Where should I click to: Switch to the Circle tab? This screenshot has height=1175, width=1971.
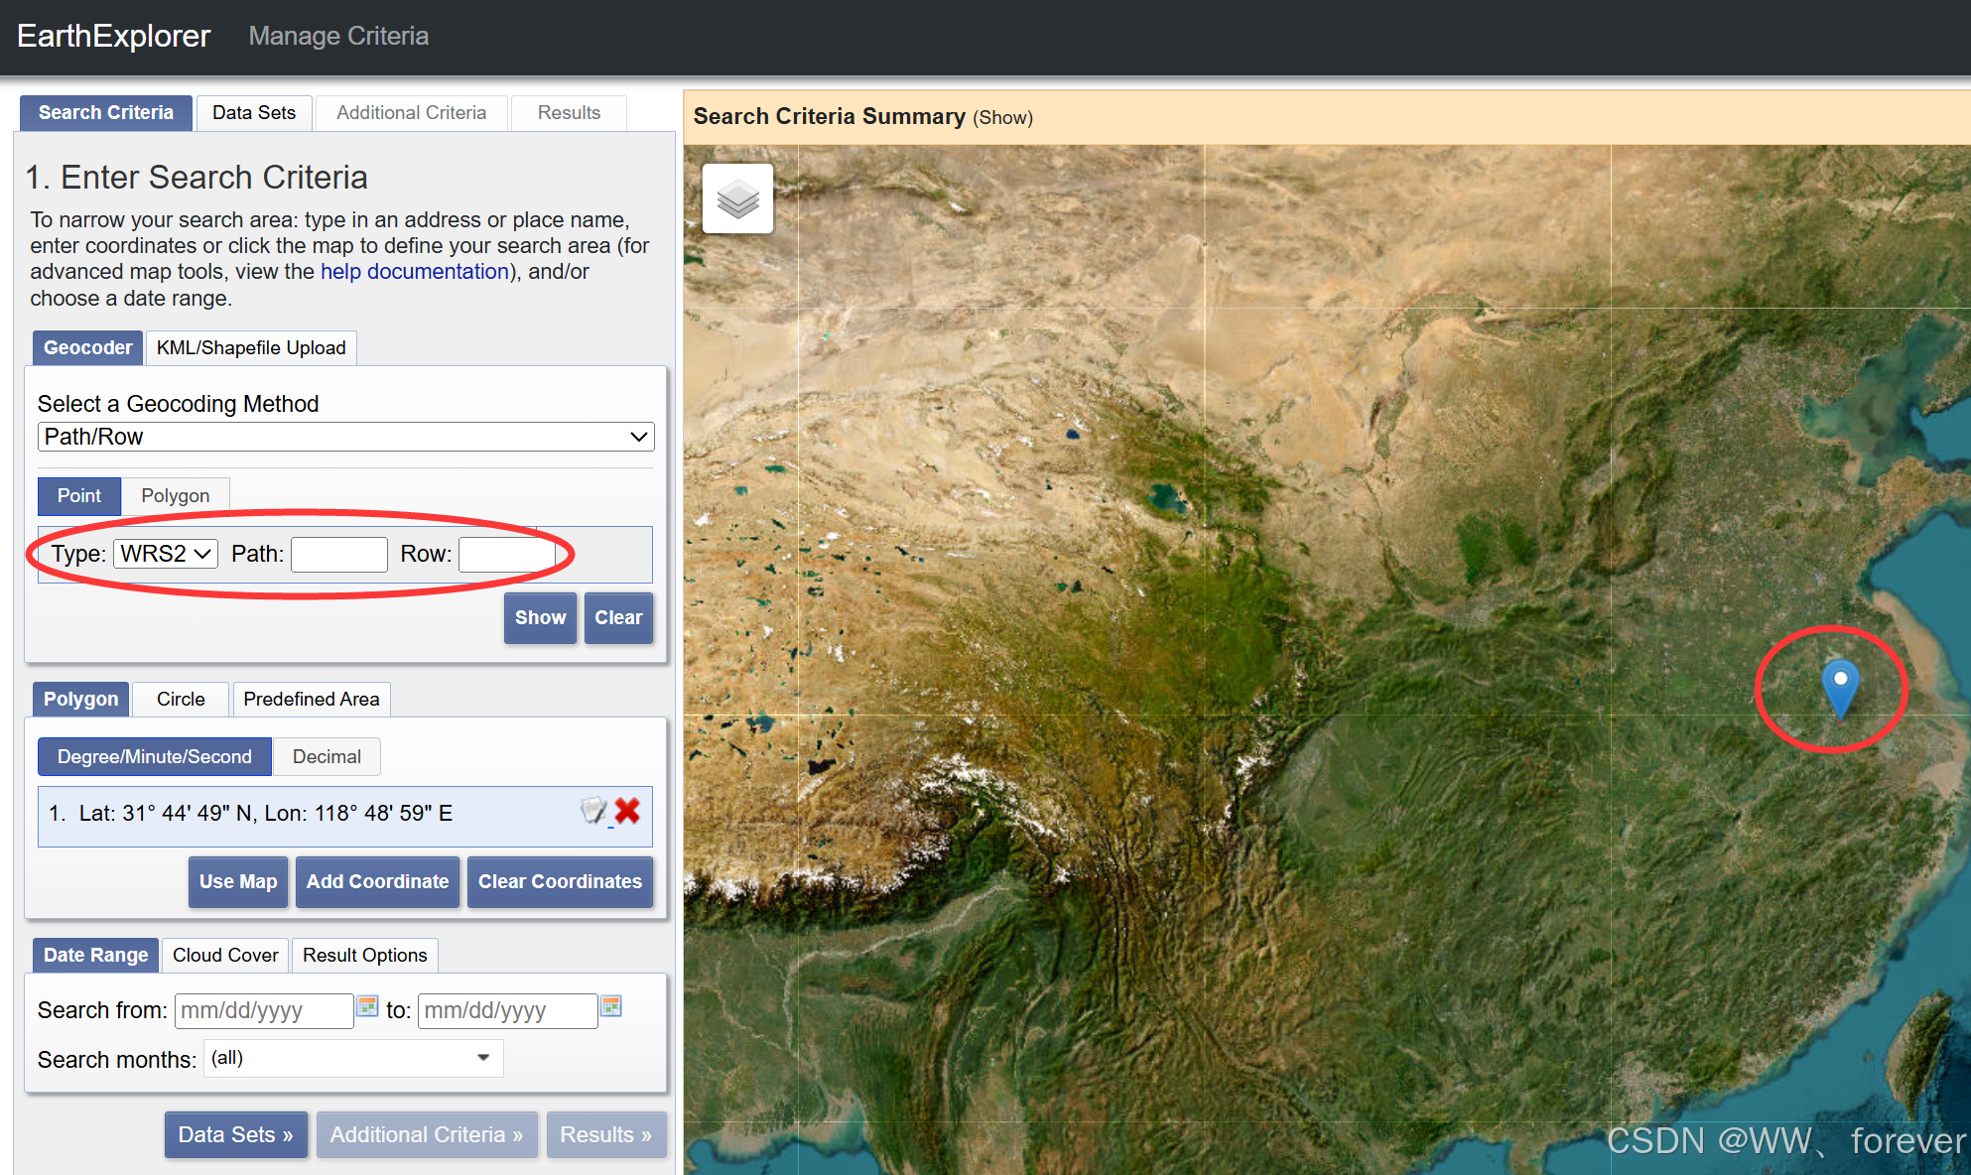tap(181, 700)
